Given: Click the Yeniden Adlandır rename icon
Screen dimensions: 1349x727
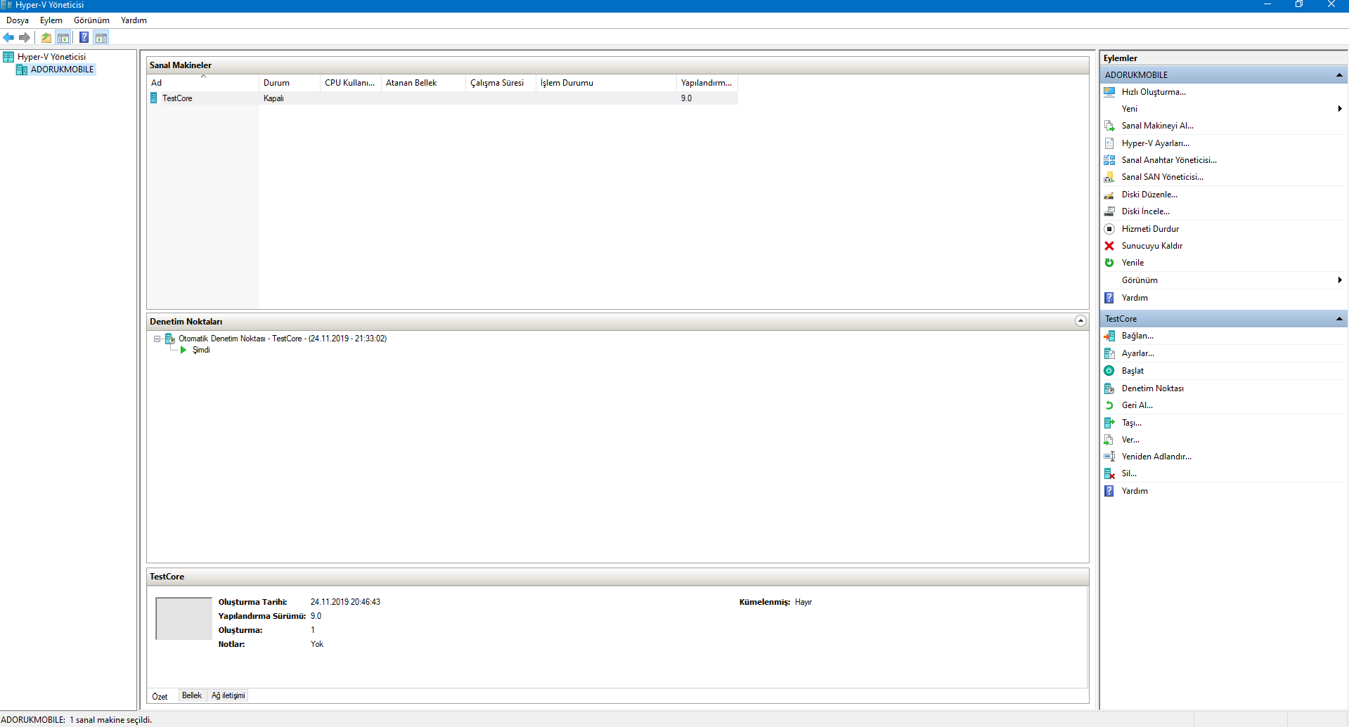Looking at the screenshot, I should [x=1109, y=457].
